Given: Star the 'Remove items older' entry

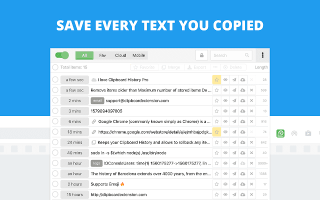Looking at the screenshot, I should [216, 90].
